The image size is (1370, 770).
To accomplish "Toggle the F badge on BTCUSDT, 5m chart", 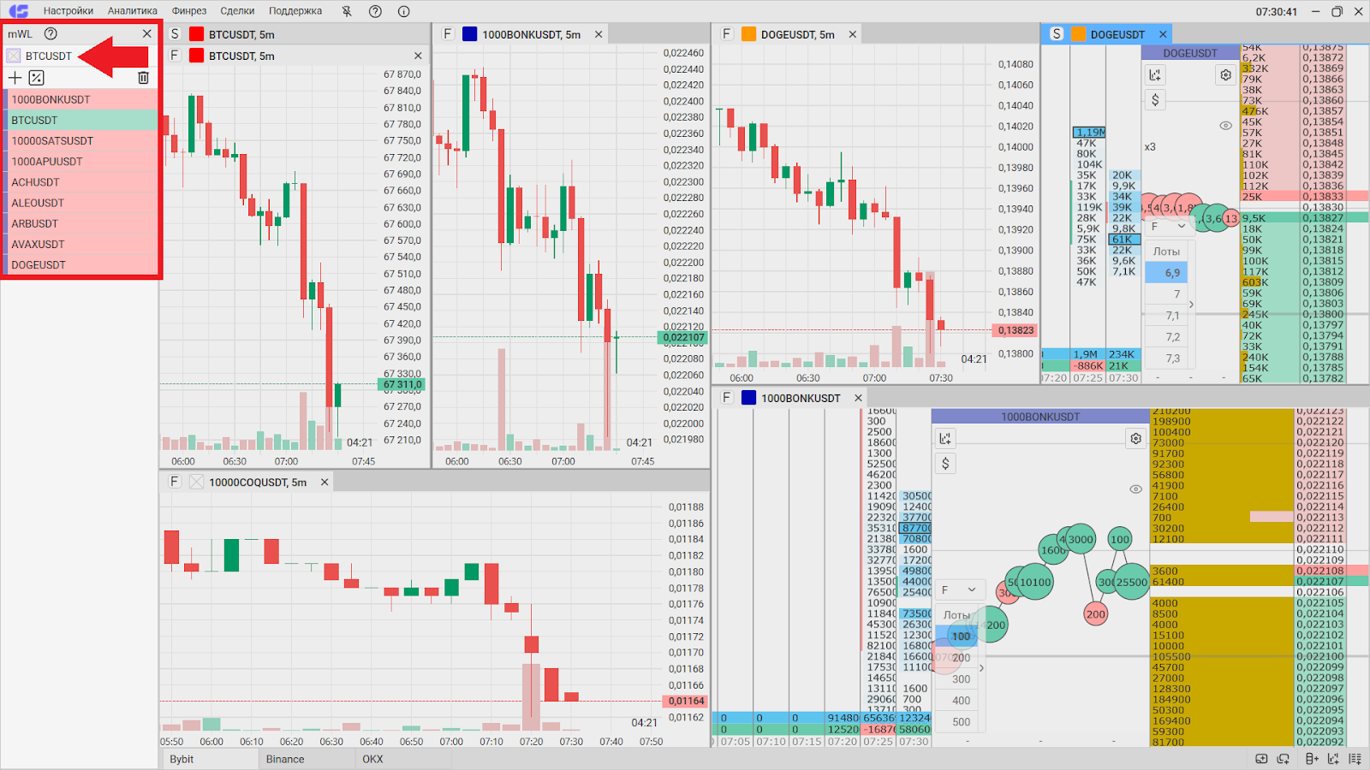I will [175, 56].
